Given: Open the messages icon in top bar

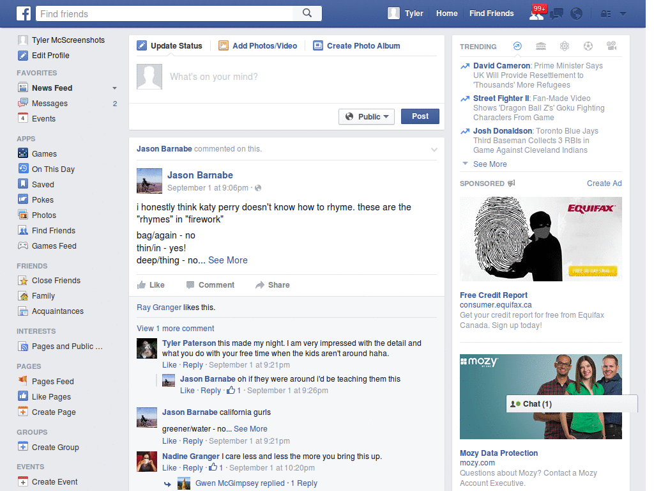Looking at the screenshot, I should click(x=556, y=14).
